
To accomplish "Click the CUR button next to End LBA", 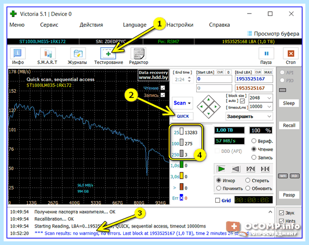I will (258, 72).
